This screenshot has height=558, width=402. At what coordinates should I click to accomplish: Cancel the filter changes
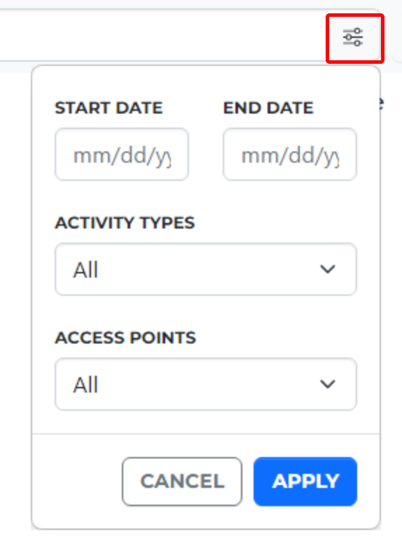coord(182,482)
